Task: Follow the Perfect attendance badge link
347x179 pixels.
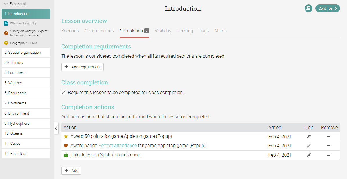Action: point(118,146)
